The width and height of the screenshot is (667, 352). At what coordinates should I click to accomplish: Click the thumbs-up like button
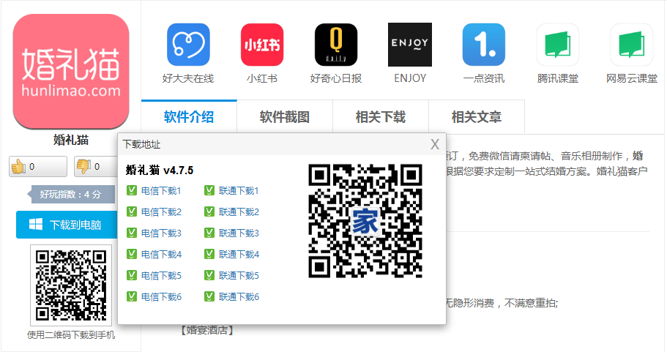(x=38, y=166)
